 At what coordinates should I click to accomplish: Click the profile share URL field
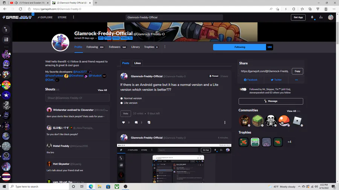point(265,71)
